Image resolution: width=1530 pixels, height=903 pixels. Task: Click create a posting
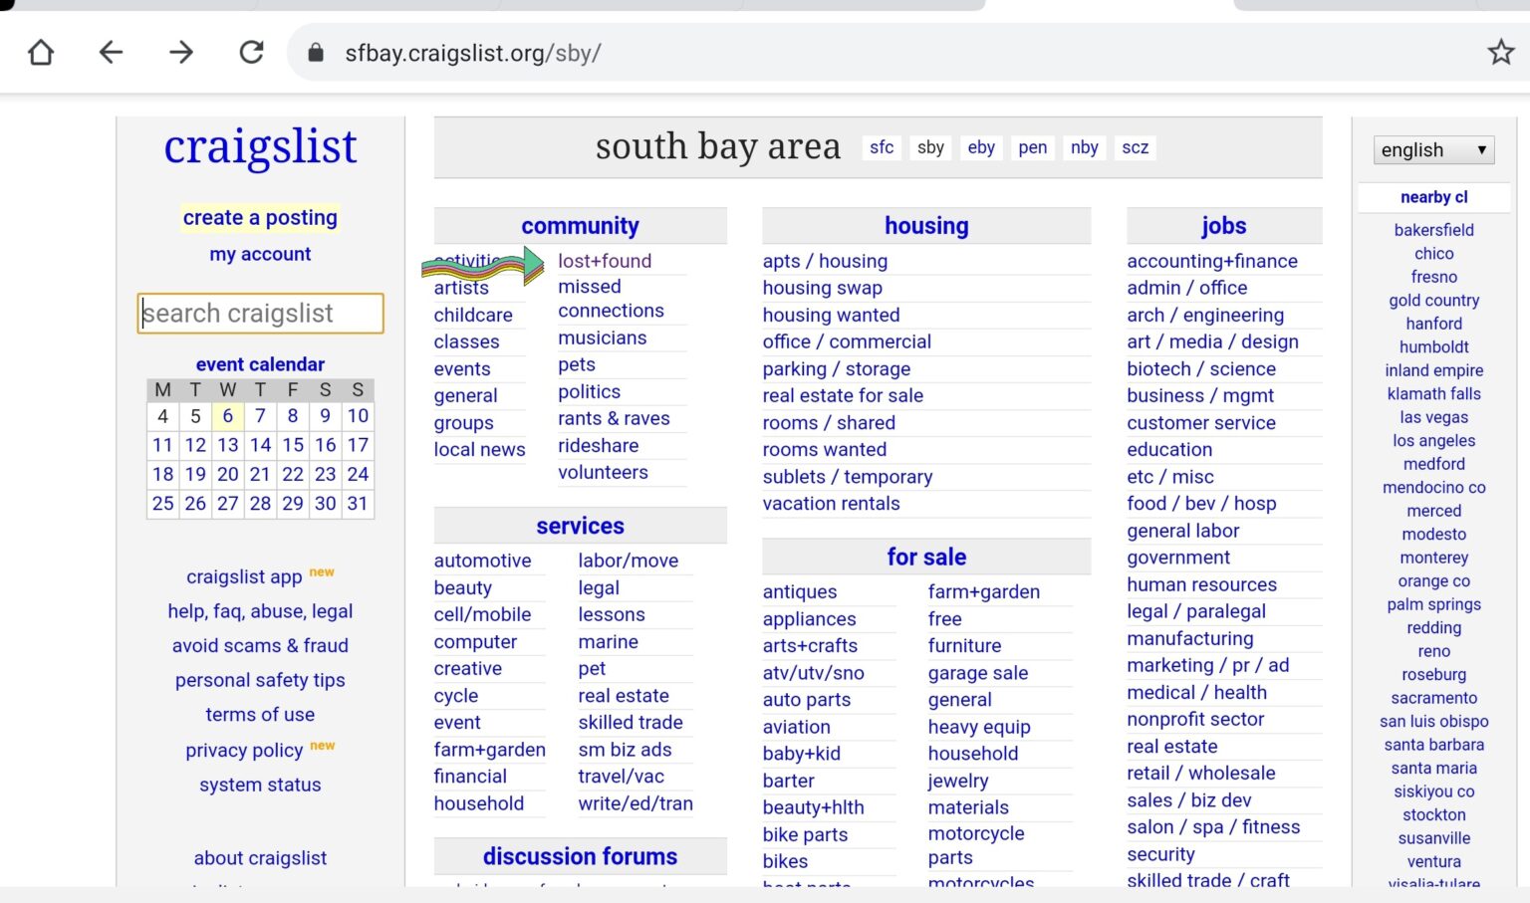tap(260, 217)
